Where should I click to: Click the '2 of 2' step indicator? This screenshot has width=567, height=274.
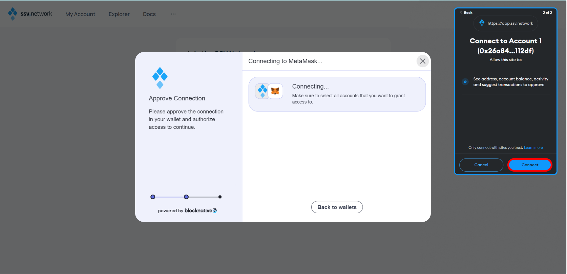pyautogui.click(x=547, y=13)
